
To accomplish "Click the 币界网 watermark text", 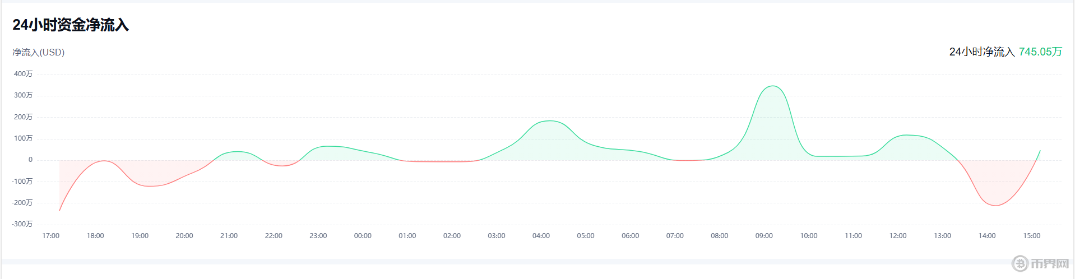I will pyautogui.click(x=1050, y=263).
